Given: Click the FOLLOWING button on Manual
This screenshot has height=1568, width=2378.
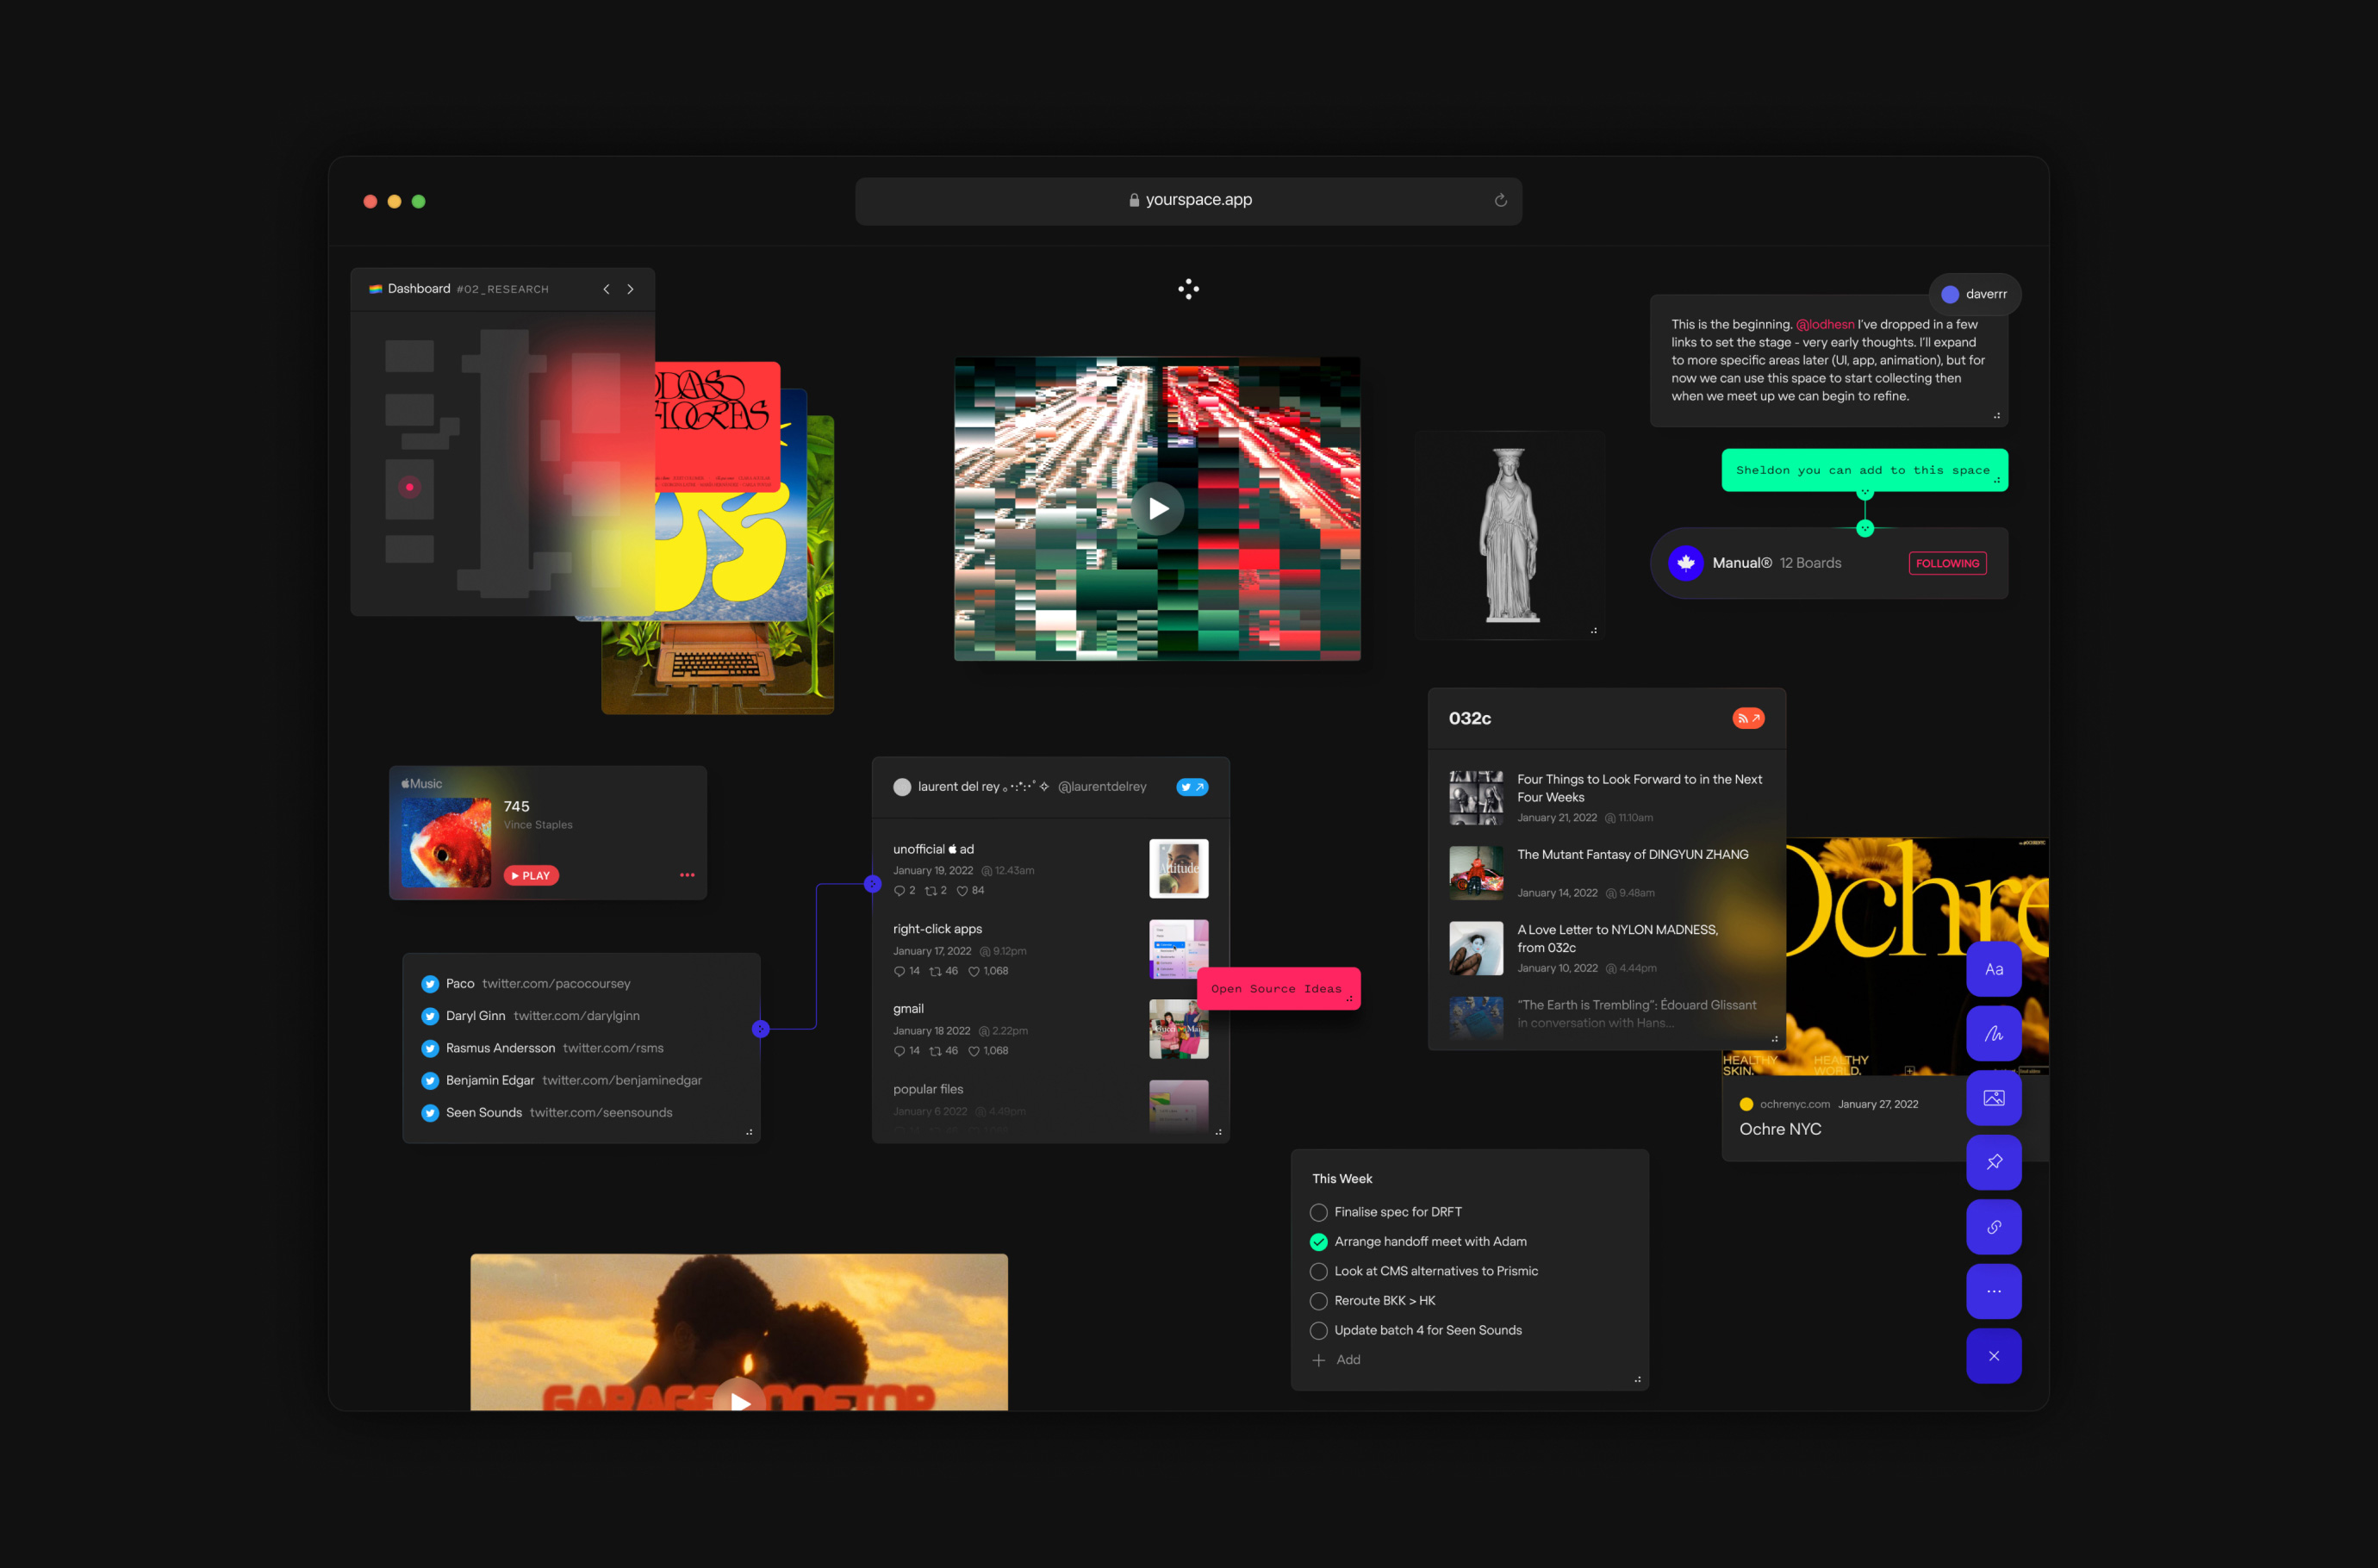Looking at the screenshot, I should click(x=1946, y=563).
